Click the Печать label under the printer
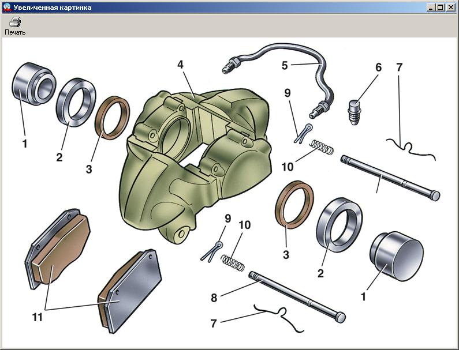The width and height of the screenshot is (459, 350). coord(15,32)
